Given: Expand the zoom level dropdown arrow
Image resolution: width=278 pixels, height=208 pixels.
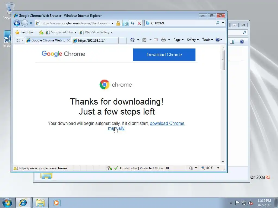Looking at the screenshot, I should click(219, 168).
